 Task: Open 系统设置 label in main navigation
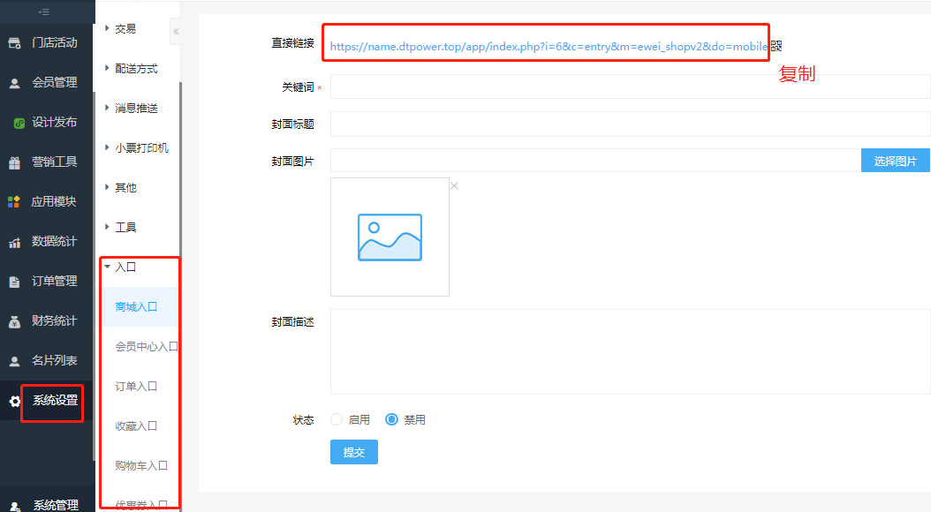(x=56, y=401)
